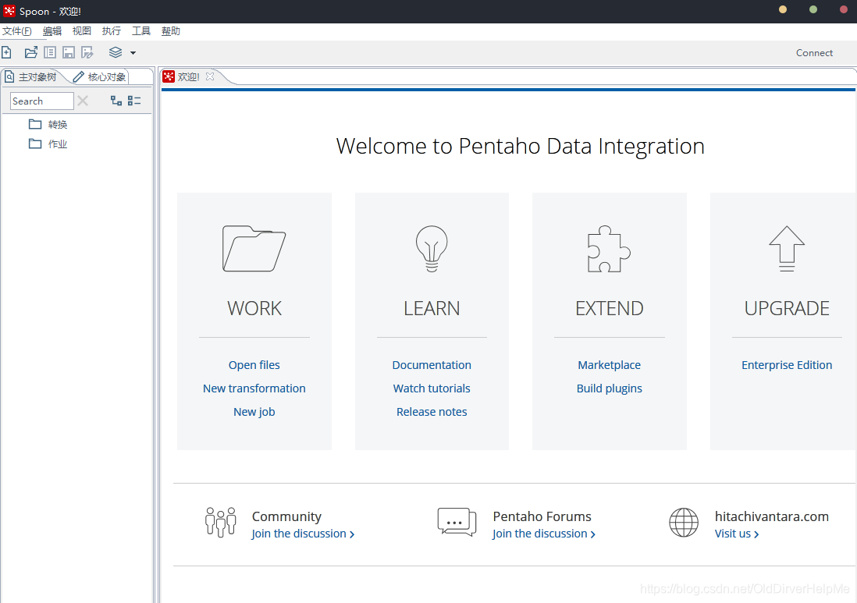Switch to the 主对象树 tab
The image size is (857, 603).
tap(32, 77)
